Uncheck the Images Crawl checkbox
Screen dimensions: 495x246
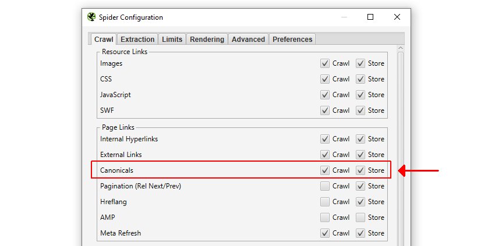click(325, 63)
